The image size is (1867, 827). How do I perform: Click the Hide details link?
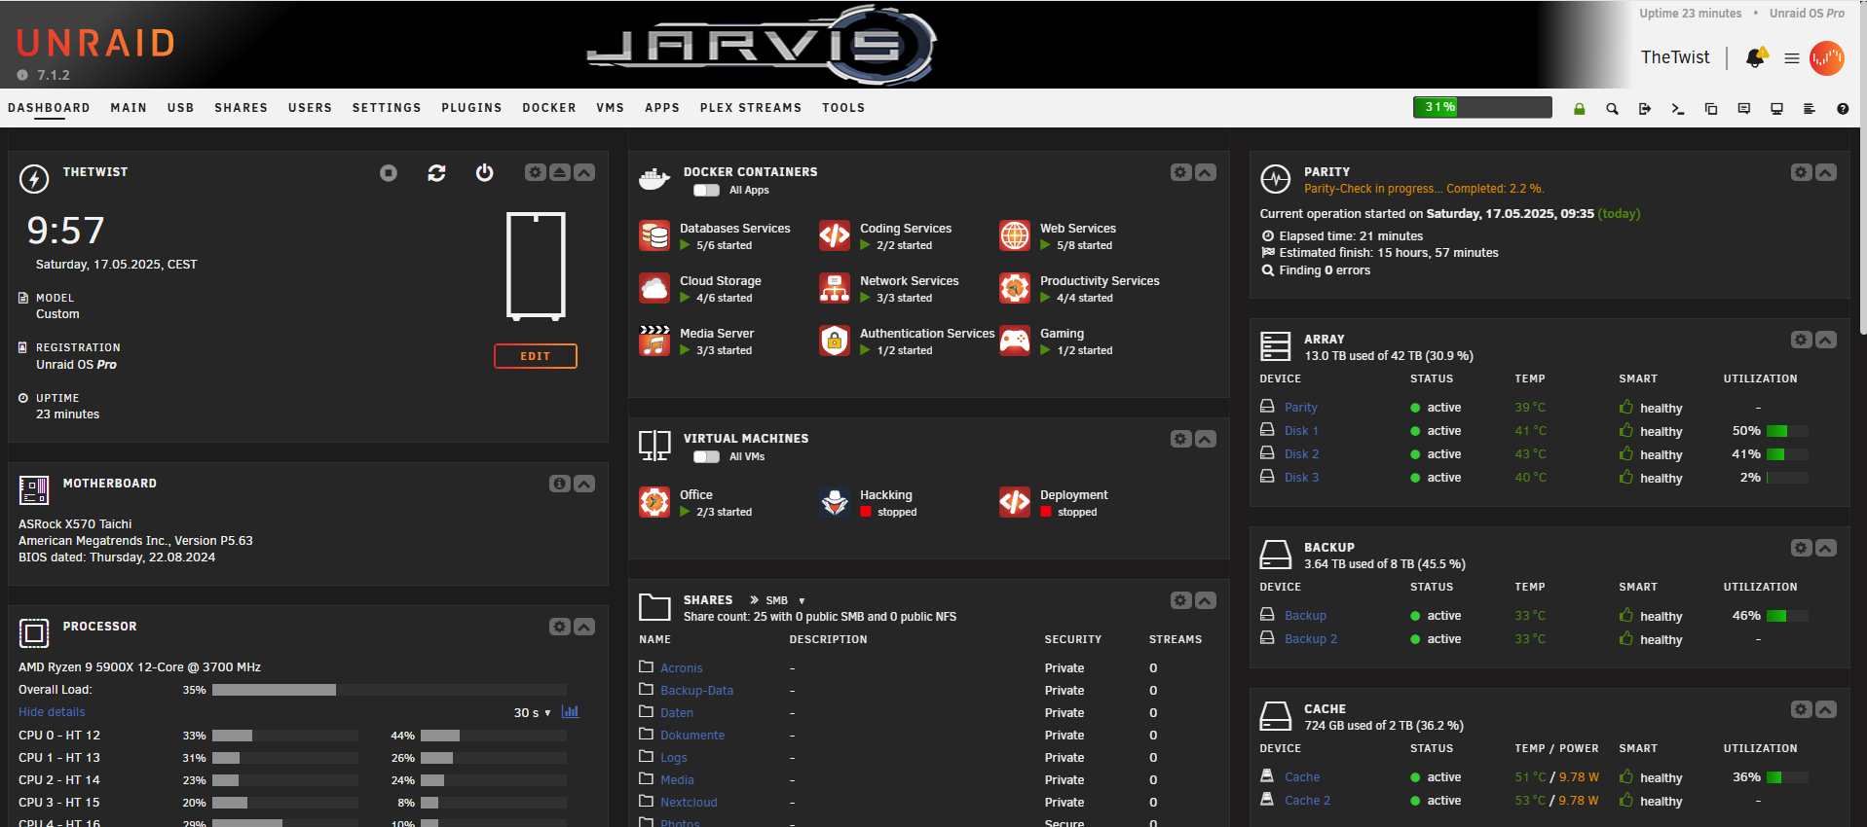click(52, 712)
